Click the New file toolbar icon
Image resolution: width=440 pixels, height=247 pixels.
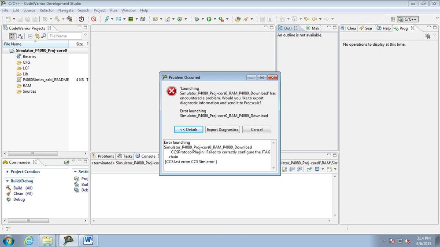[8, 19]
